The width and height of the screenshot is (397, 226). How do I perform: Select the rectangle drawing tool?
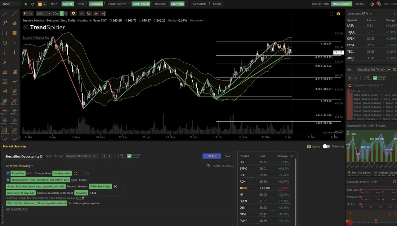5,33
